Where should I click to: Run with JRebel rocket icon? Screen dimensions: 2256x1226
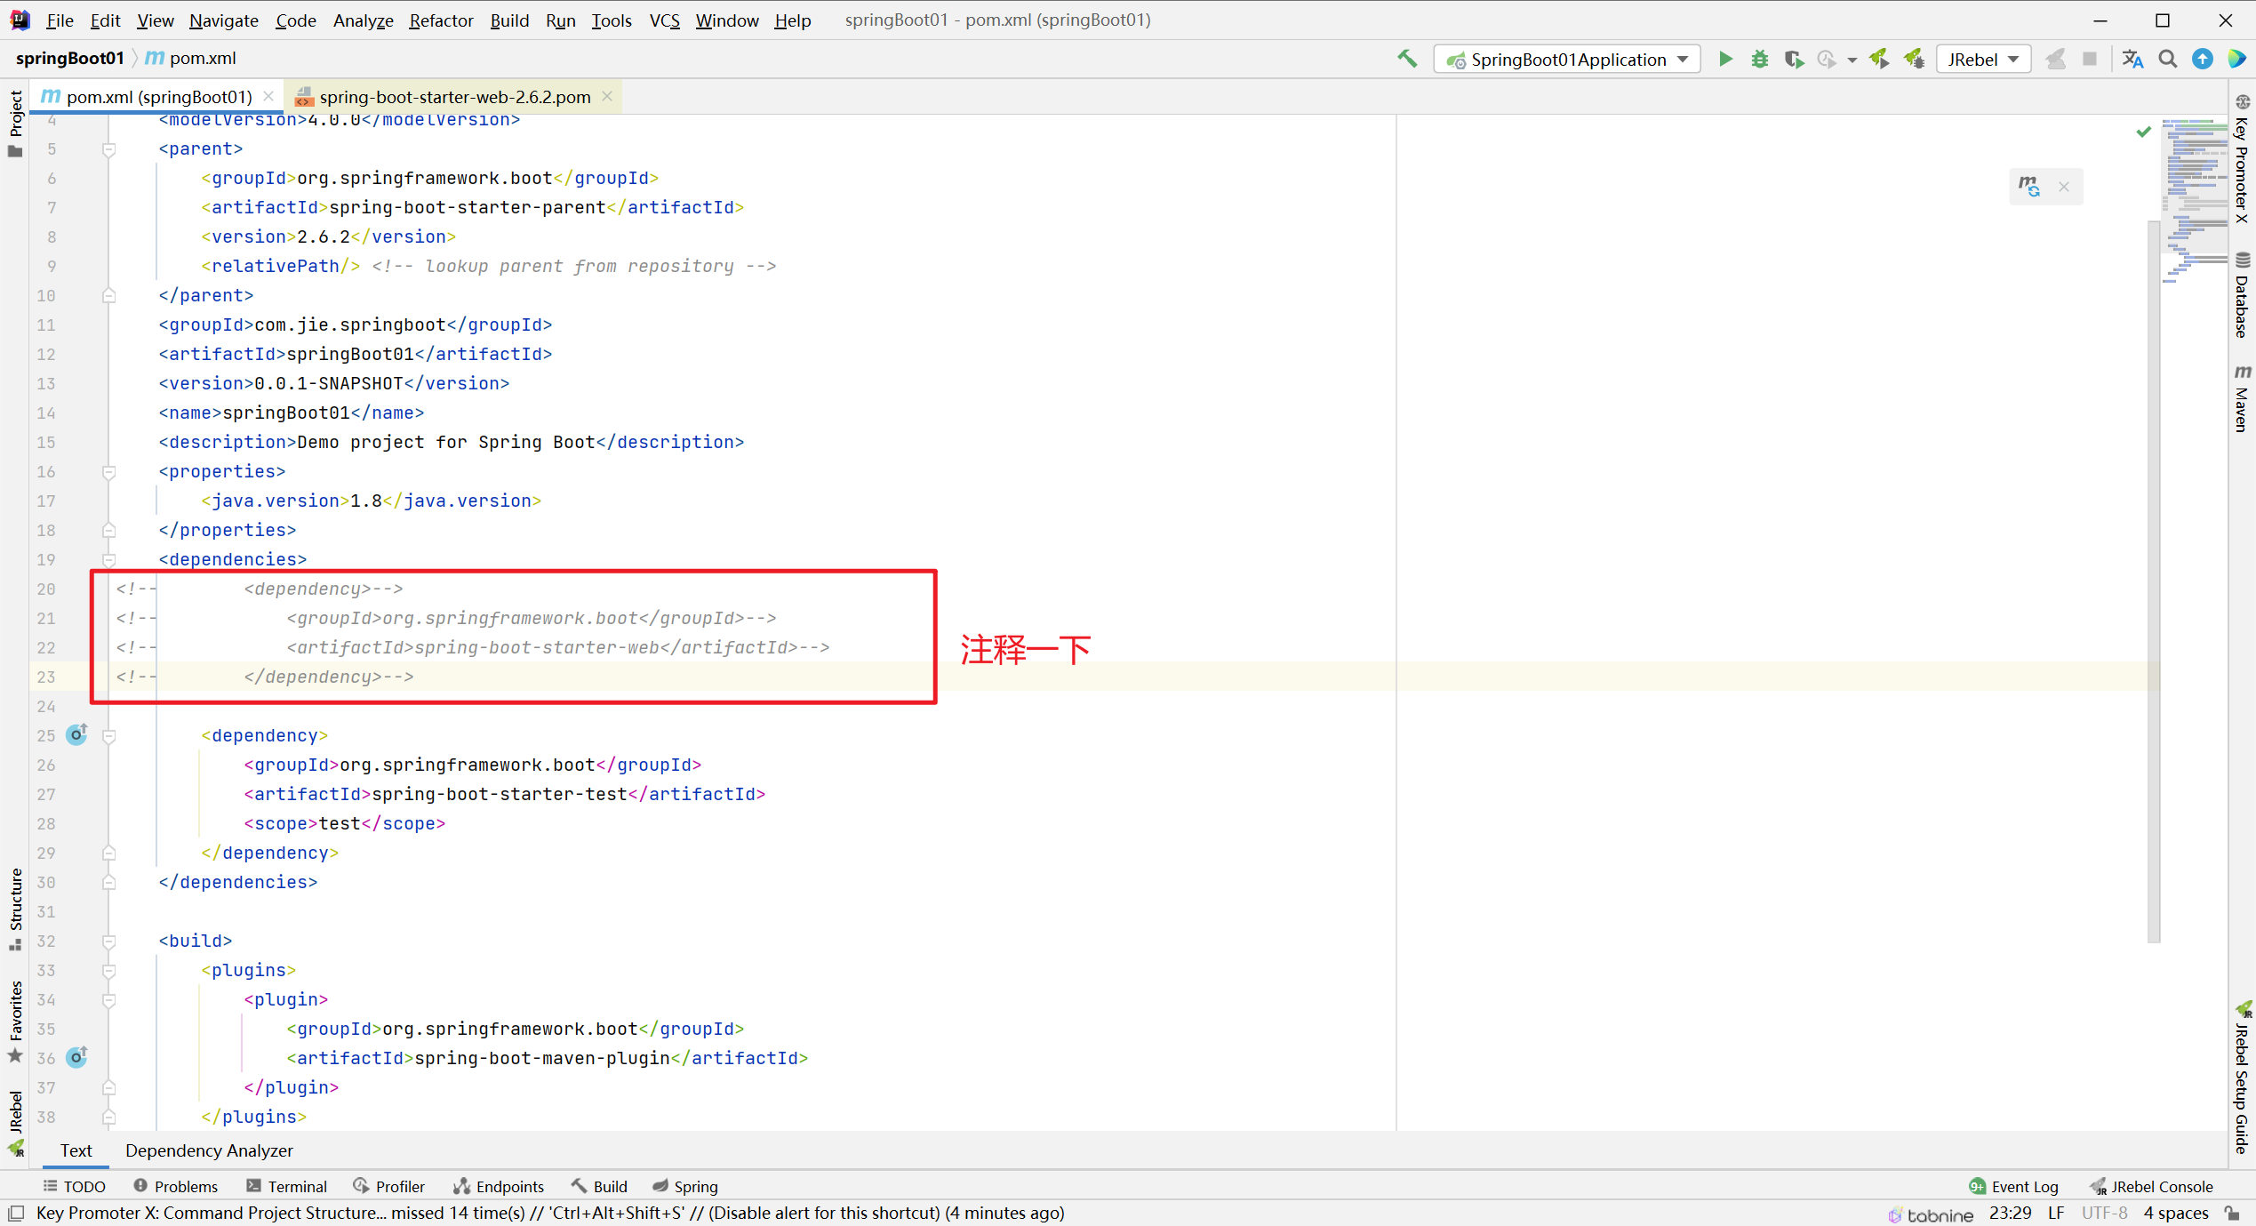pos(1879,59)
